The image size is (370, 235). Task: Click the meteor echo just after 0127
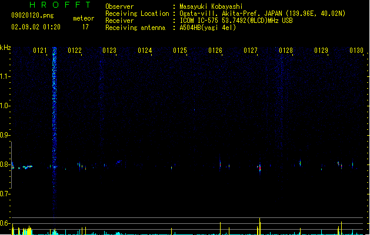coord(259,167)
